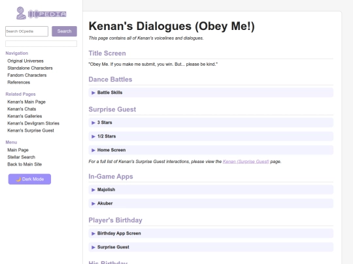This screenshot has width=353, height=264.
Task: Expand the 3 Stars section
Action: point(210,123)
